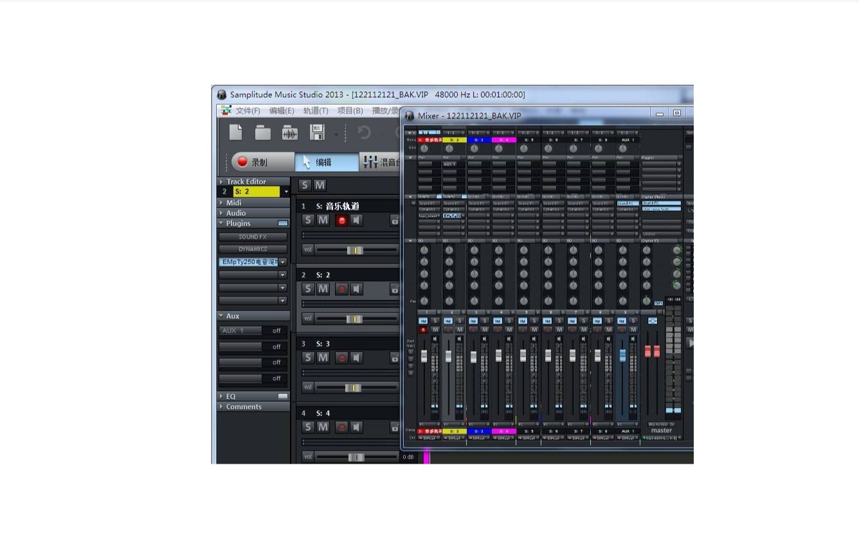The image size is (859, 537).
Task: Adjust the vol slider on track 1 音乐轨道
Action: [356, 250]
